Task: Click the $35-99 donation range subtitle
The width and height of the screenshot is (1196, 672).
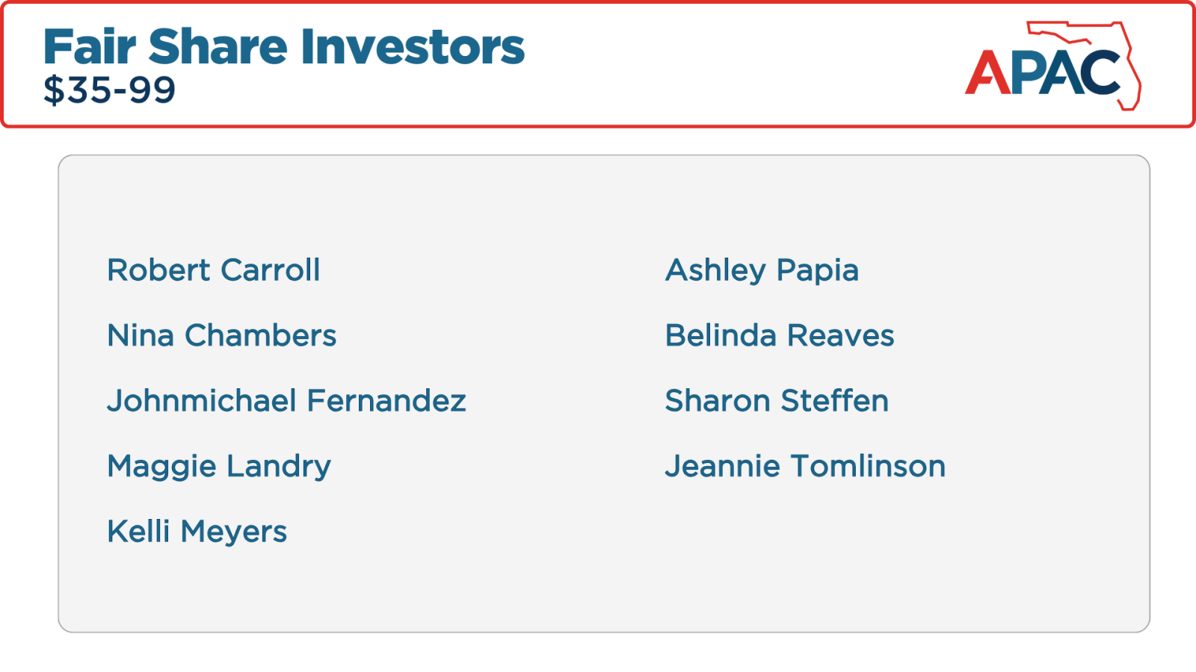Action: pyautogui.click(x=110, y=90)
